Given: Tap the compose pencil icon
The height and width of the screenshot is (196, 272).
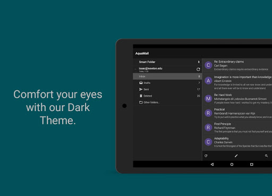Looking at the screenshot, I should click(236, 156).
